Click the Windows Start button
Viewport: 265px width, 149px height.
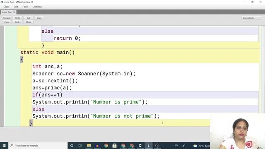(x=4, y=145)
